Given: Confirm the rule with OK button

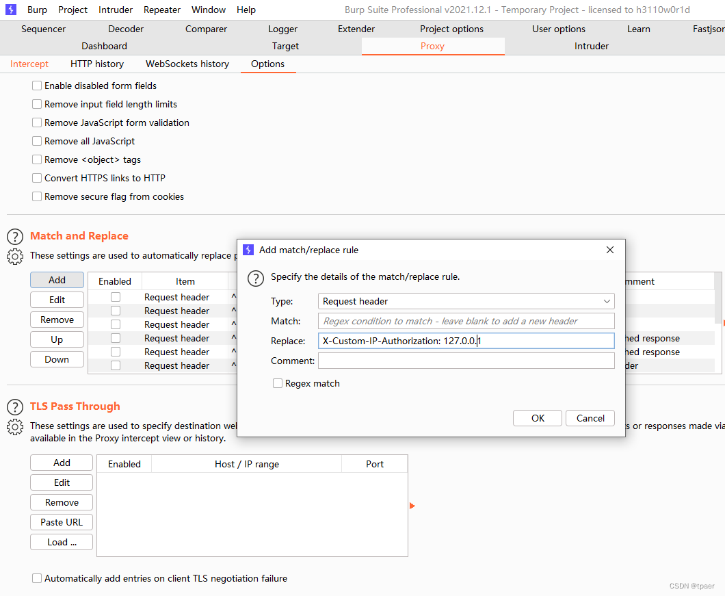Looking at the screenshot, I should [x=538, y=418].
